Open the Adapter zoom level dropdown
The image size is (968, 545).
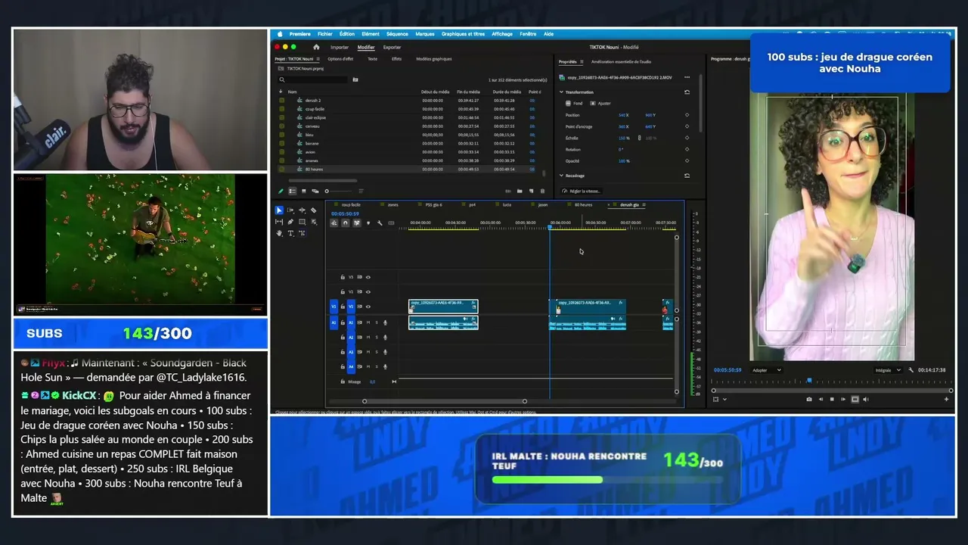click(766, 370)
